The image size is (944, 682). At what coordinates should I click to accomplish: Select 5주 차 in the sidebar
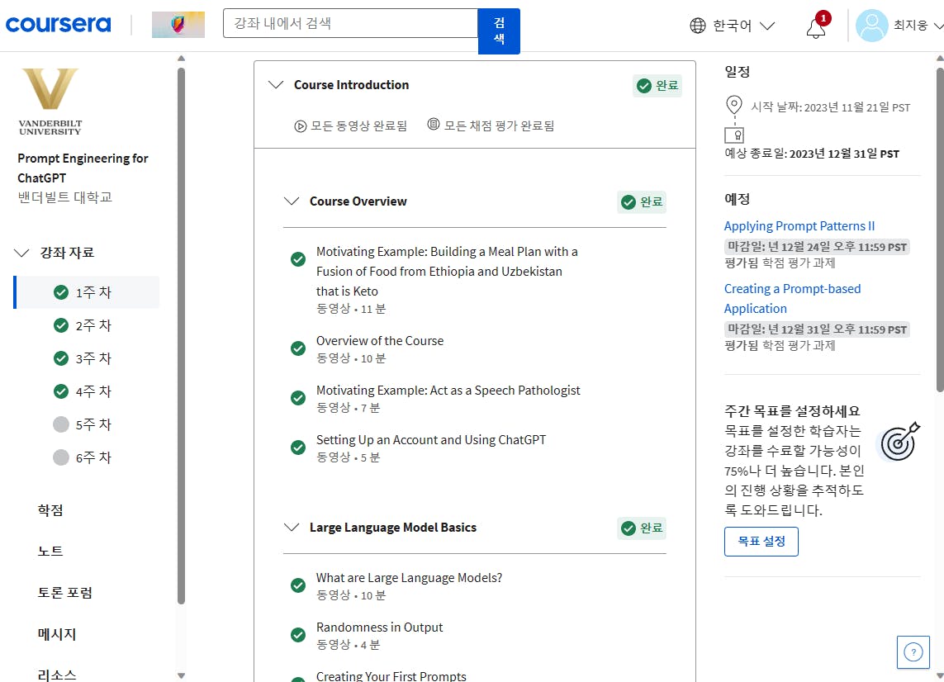pos(88,425)
